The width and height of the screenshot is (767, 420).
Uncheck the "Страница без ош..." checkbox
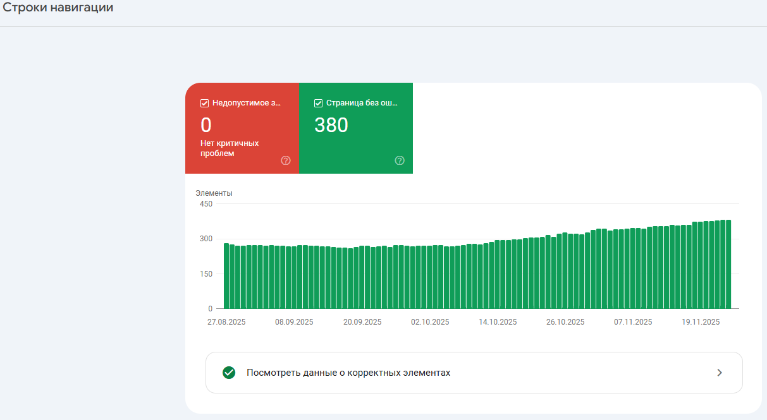[x=319, y=103]
